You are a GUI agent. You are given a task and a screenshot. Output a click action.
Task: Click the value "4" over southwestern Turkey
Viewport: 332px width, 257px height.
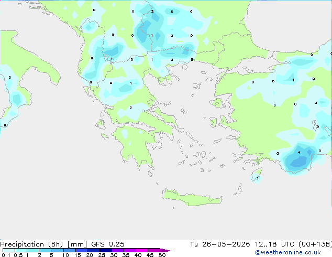click(x=299, y=152)
